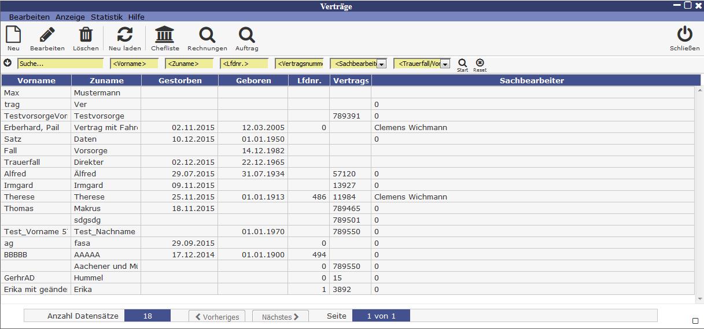The height and width of the screenshot is (329, 704).
Task: Open the Statistik menu
Action: click(x=106, y=17)
